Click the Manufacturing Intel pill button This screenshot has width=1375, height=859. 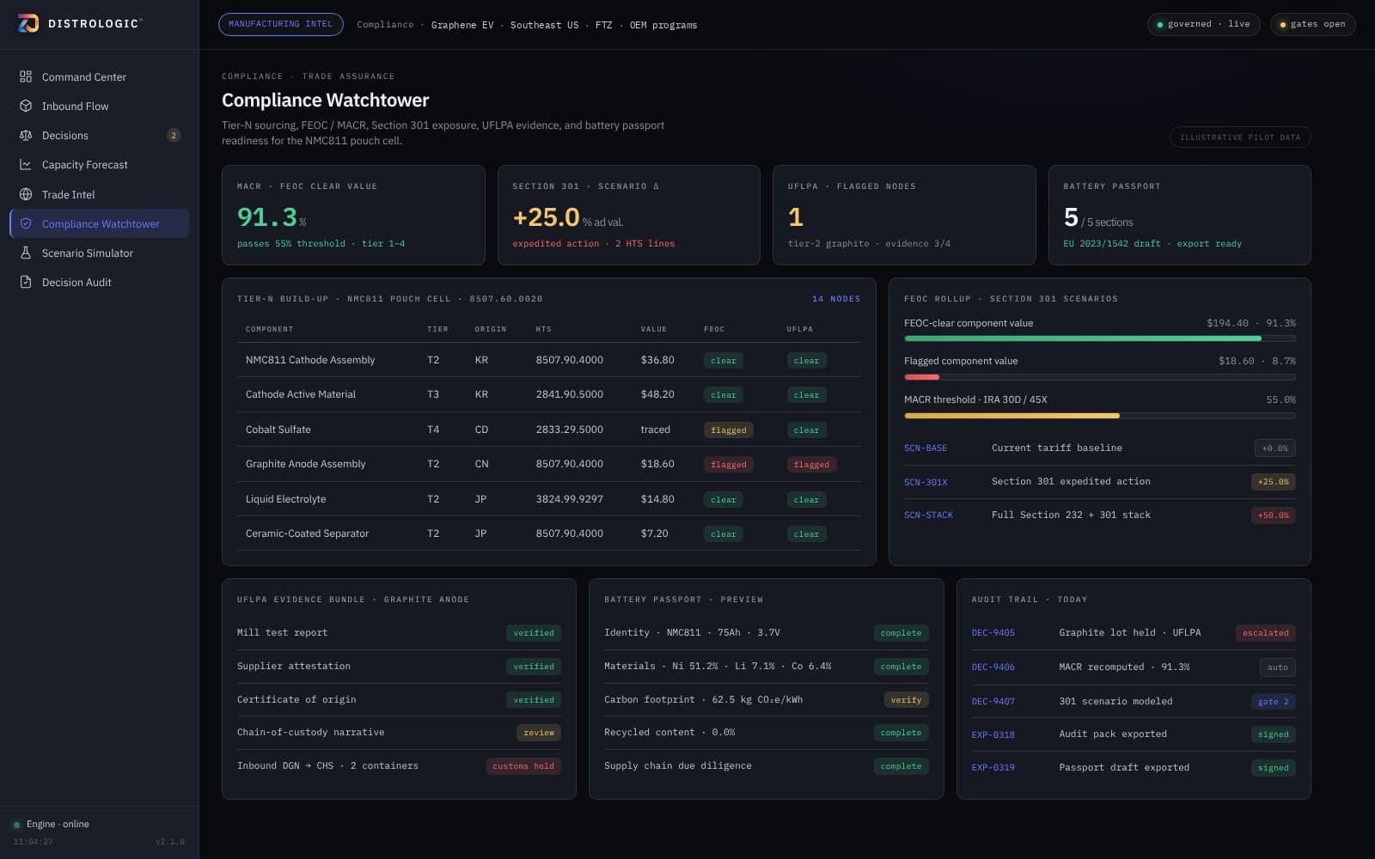[280, 24]
